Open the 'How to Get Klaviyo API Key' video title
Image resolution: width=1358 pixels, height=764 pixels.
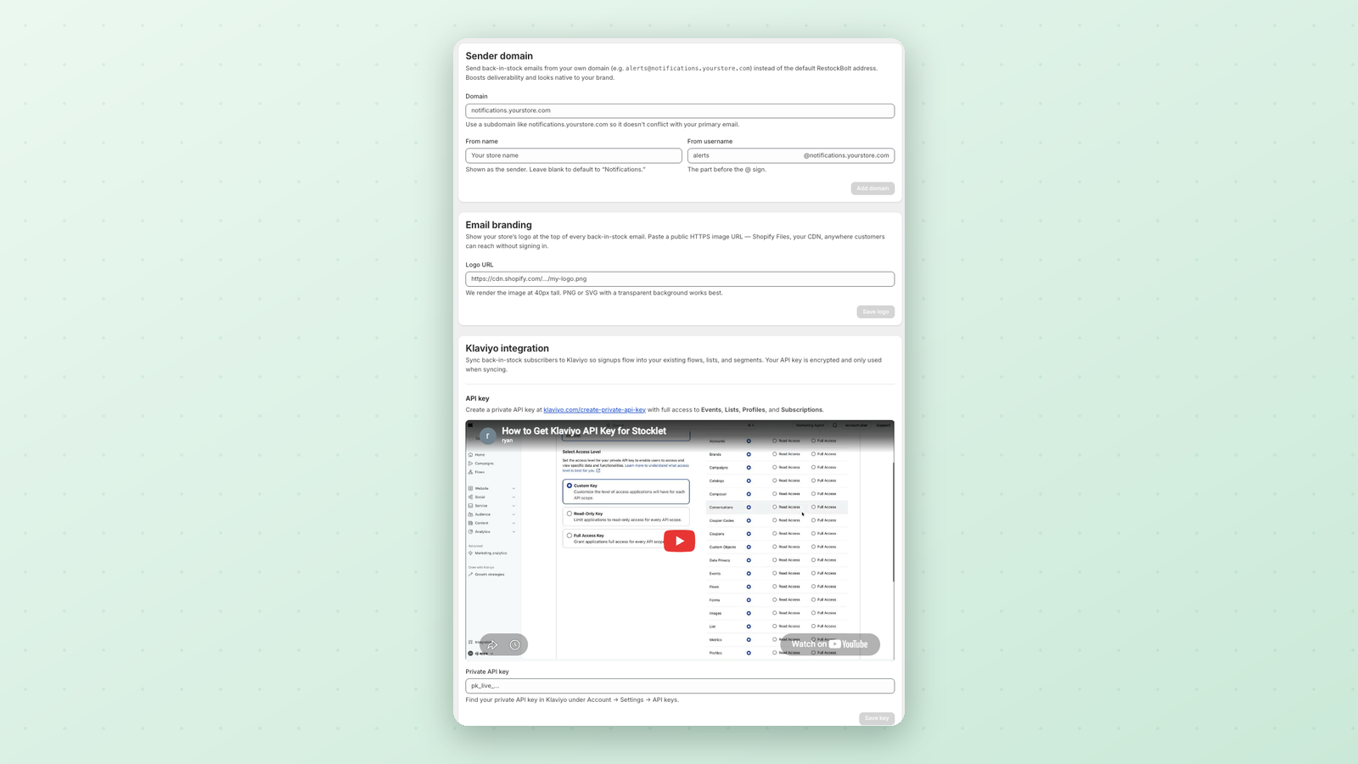point(584,431)
